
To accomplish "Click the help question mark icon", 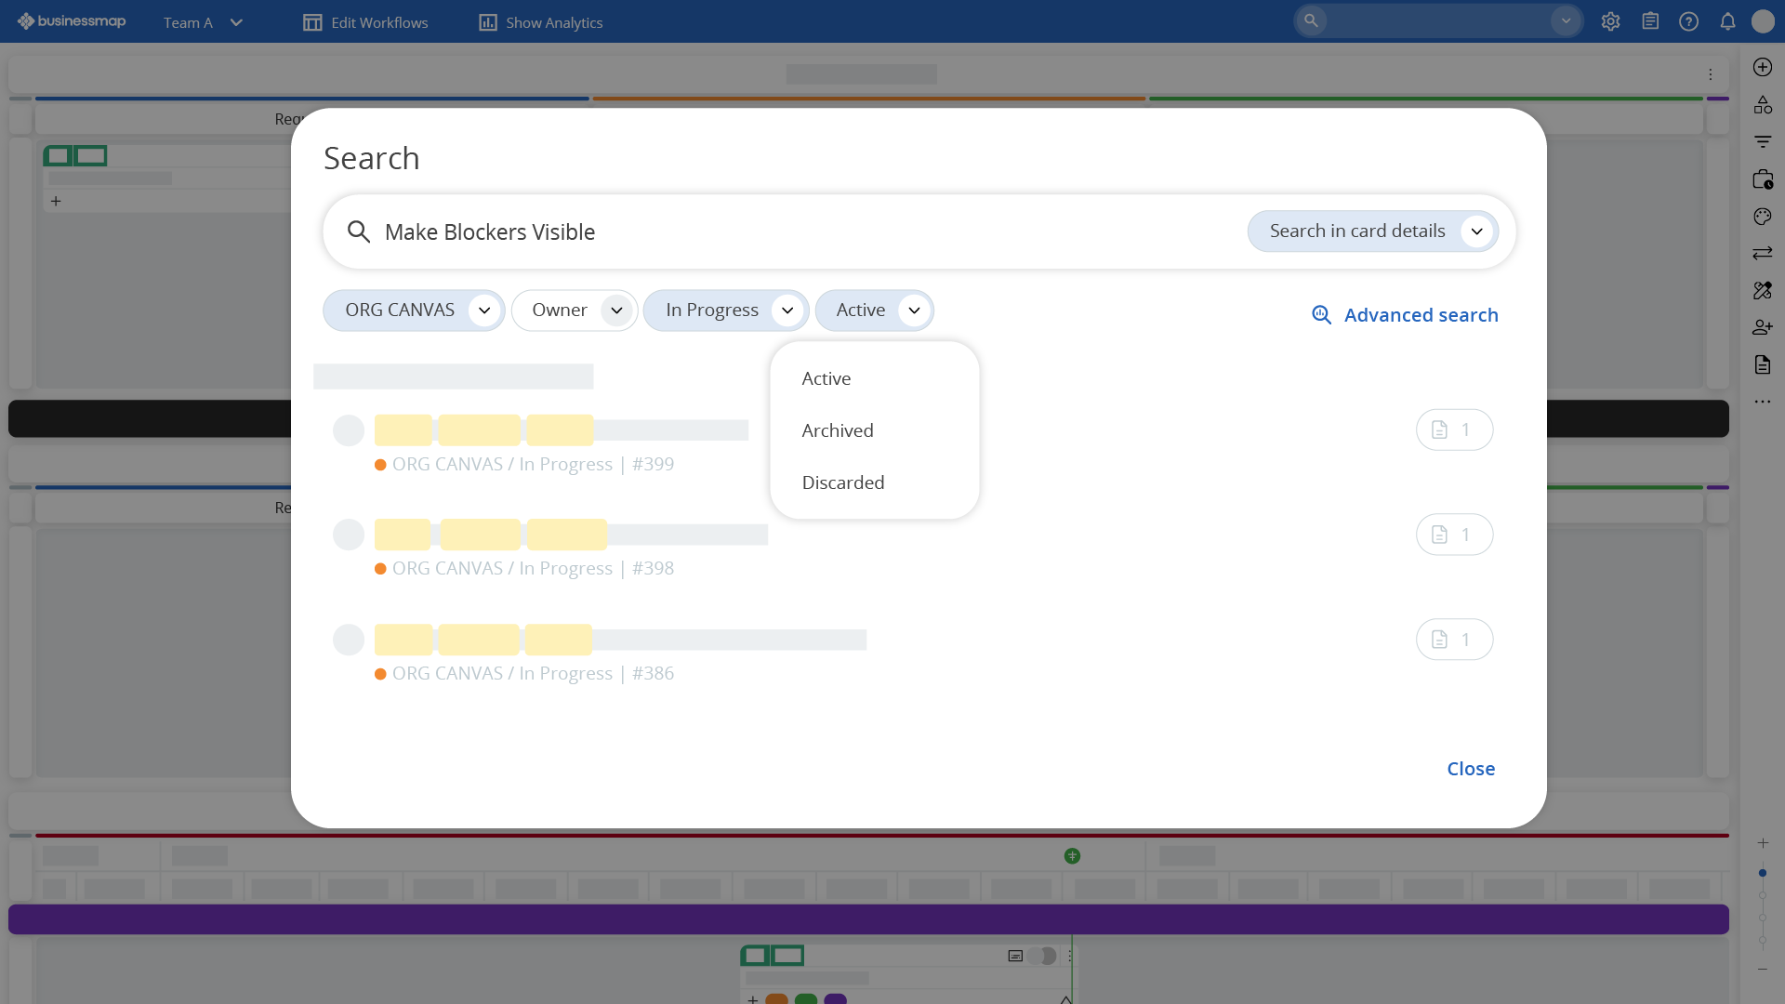I will click(x=1688, y=21).
